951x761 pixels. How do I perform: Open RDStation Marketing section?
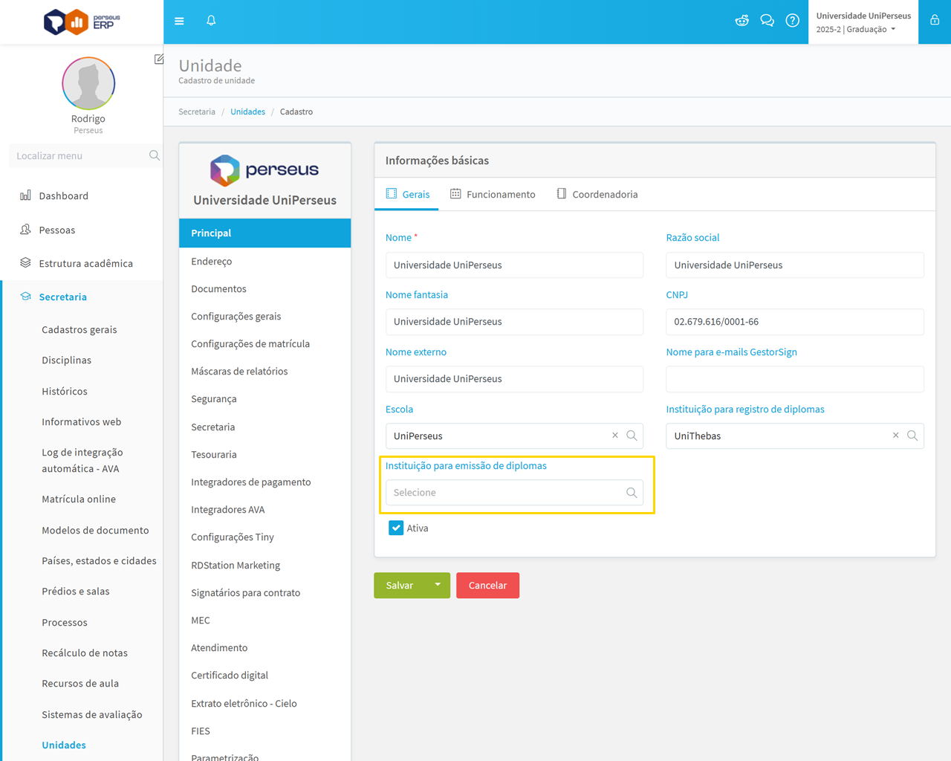pos(264,565)
